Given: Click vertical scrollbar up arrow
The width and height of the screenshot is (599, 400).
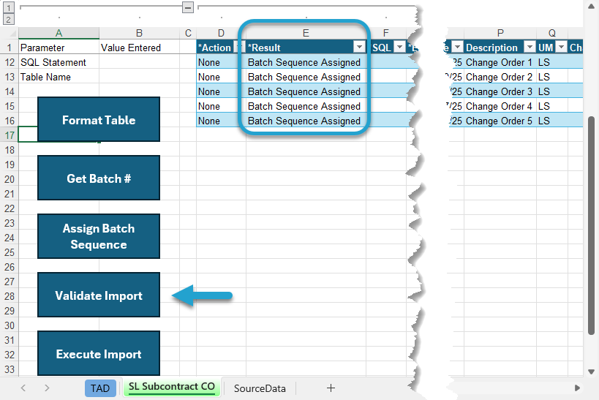Looking at the screenshot, I should [x=592, y=6].
